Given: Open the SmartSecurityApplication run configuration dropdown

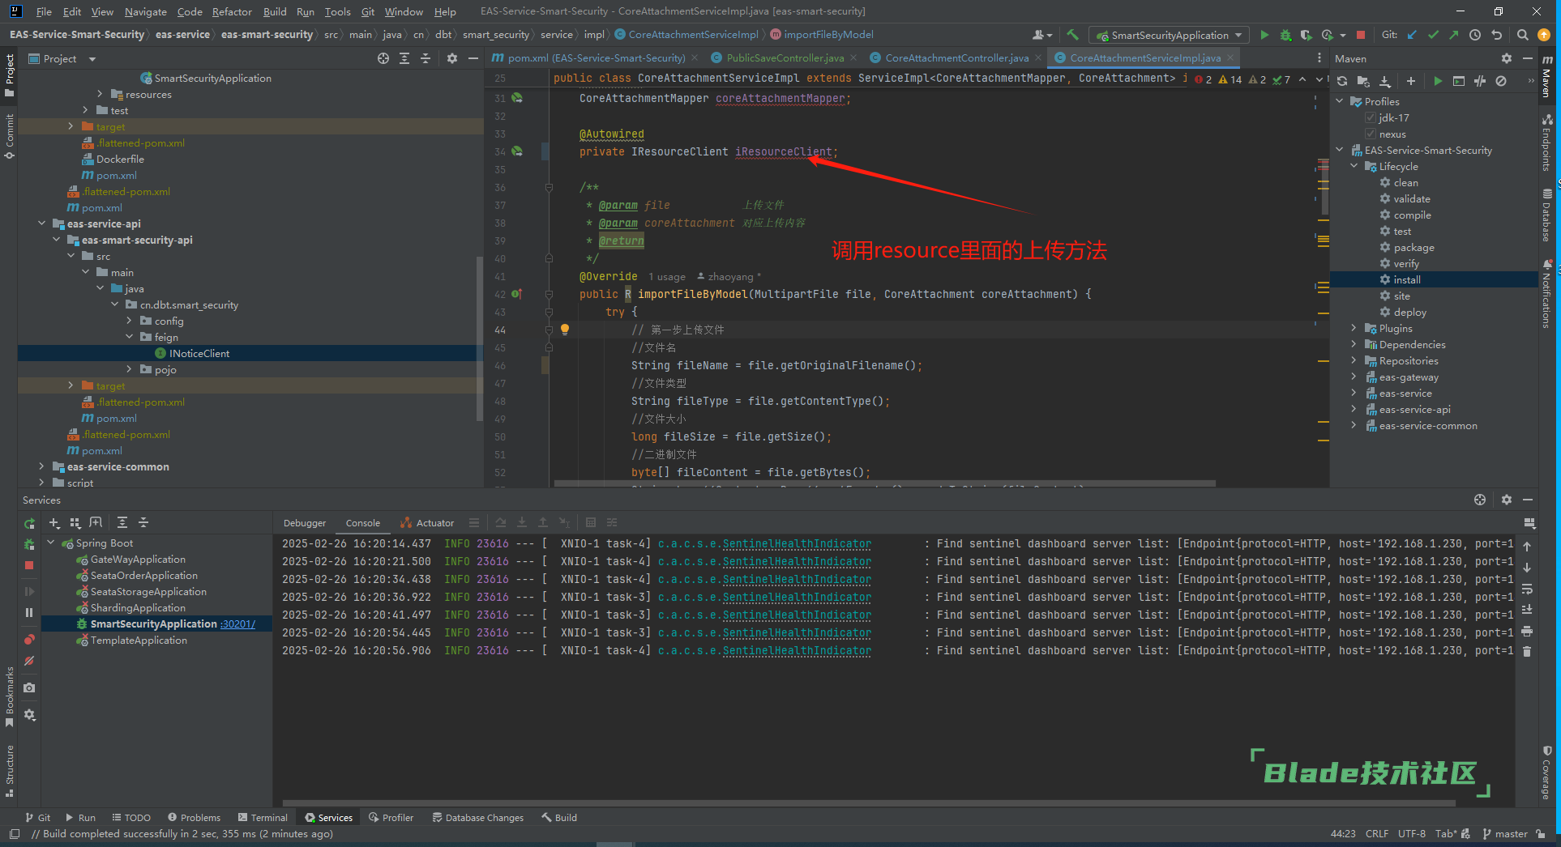Looking at the screenshot, I should coord(1167,35).
